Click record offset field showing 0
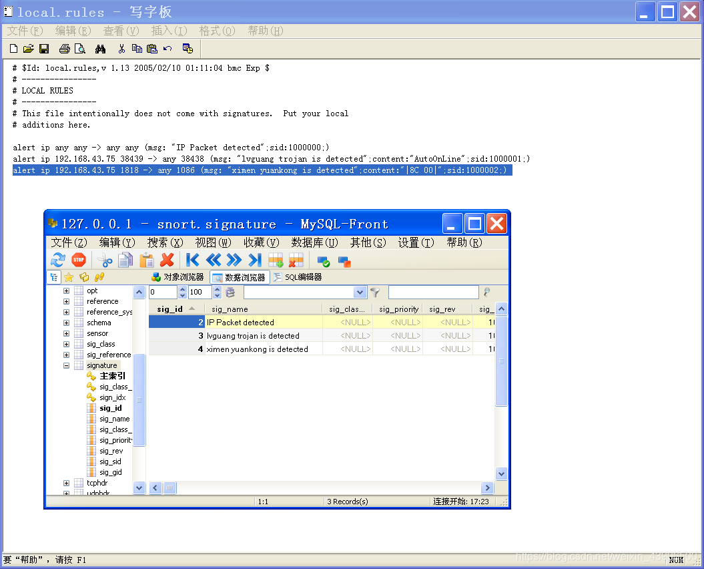The width and height of the screenshot is (704, 569). click(x=163, y=292)
